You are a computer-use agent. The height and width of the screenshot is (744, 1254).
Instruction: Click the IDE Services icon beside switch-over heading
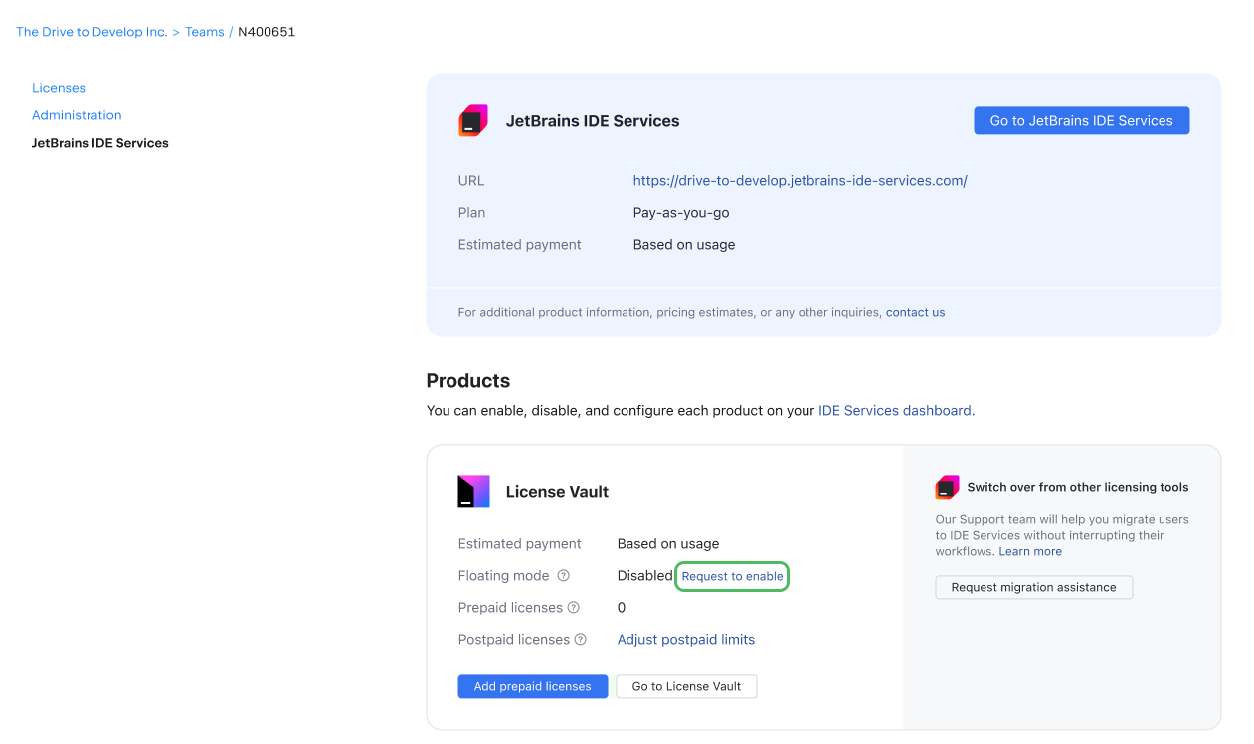[947, 487]
